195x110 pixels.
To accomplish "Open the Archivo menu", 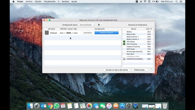I will [29, 2].
